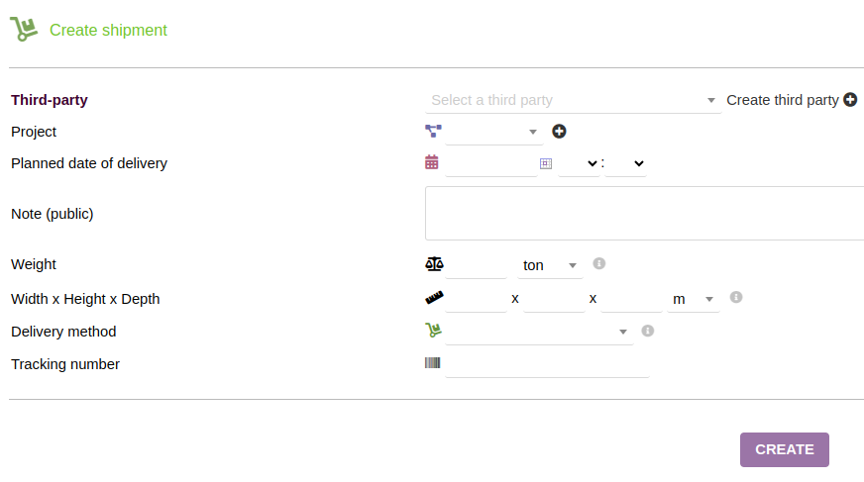The image size is (864, 482).
Task: Click the Now date-picker icon button
Action: tap(545, 163)
